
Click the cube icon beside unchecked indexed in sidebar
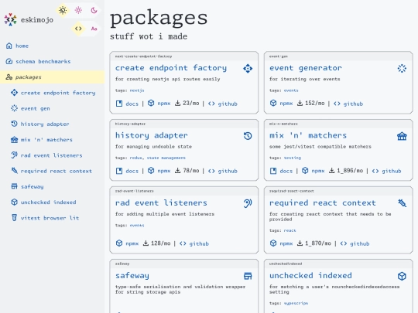(x=14, y=202)
